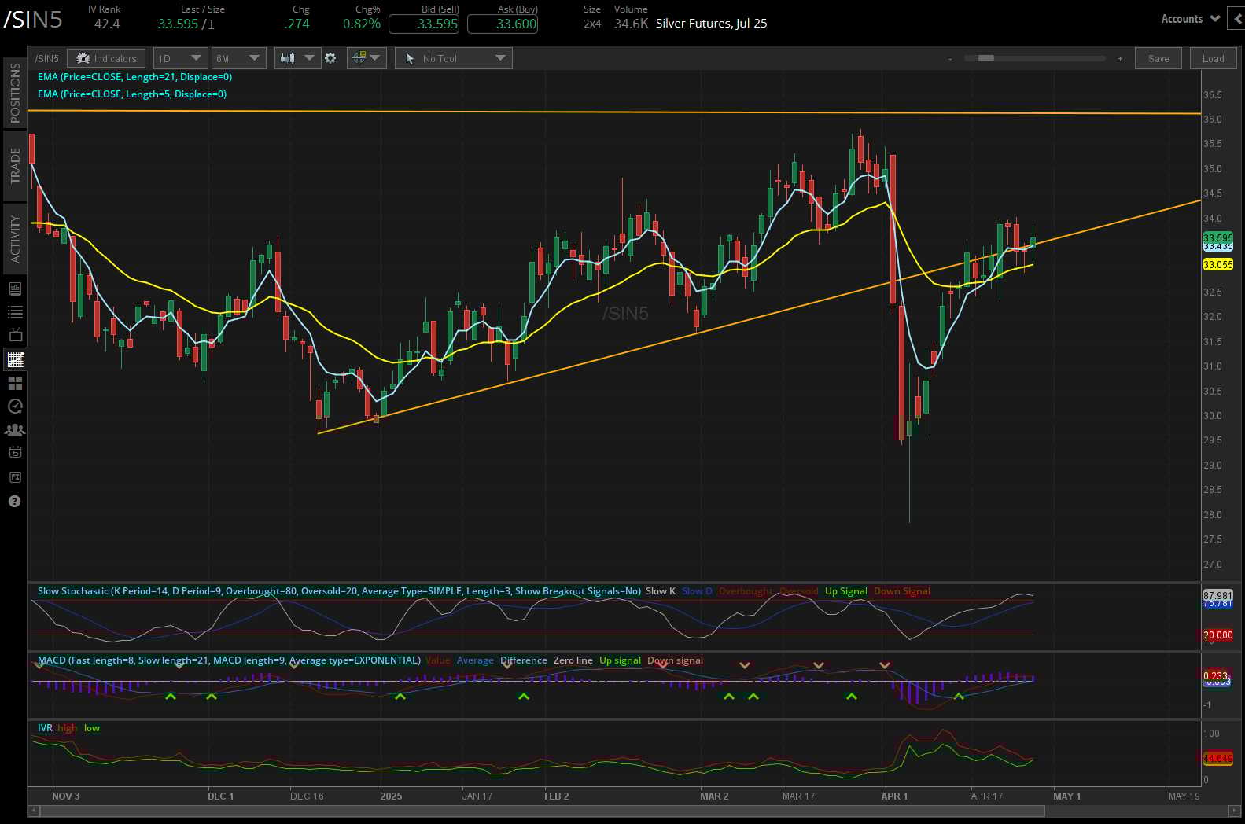Open the calendar-return sidebar icon
This screenshot has width=1245, height=824.
pyautogui.click(x=15, y=452)
